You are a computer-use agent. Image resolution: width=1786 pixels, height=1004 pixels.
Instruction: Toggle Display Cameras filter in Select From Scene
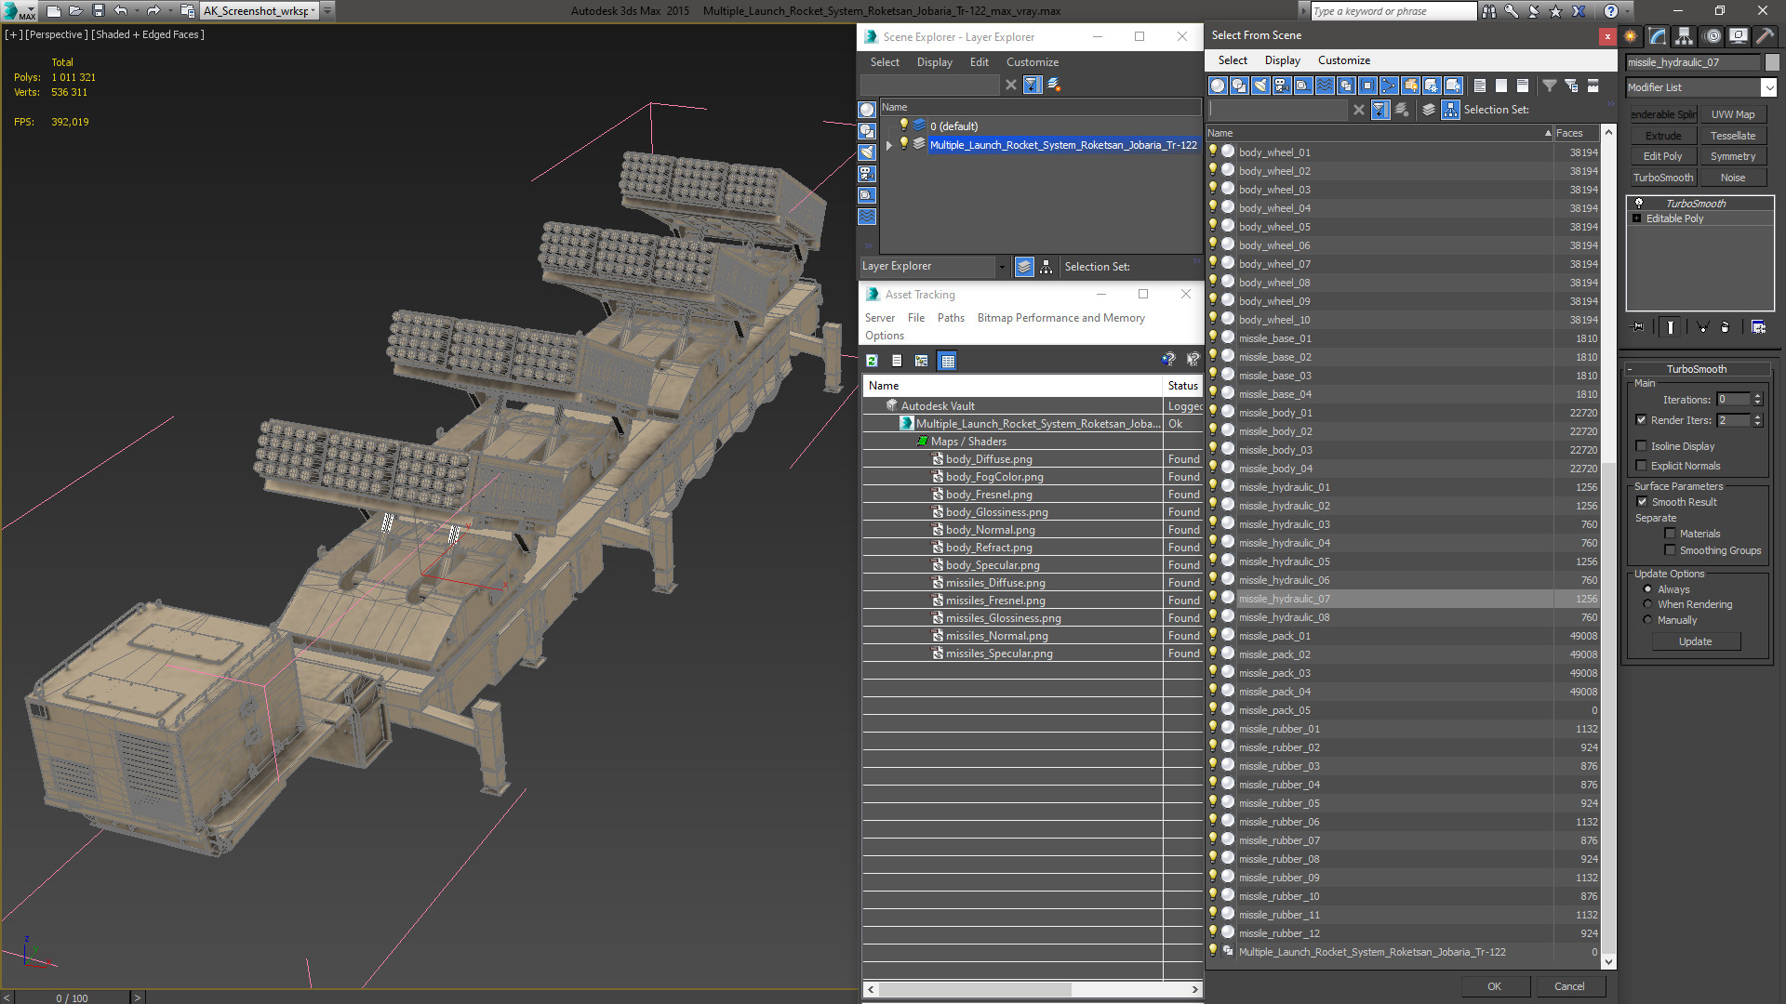1282,86
